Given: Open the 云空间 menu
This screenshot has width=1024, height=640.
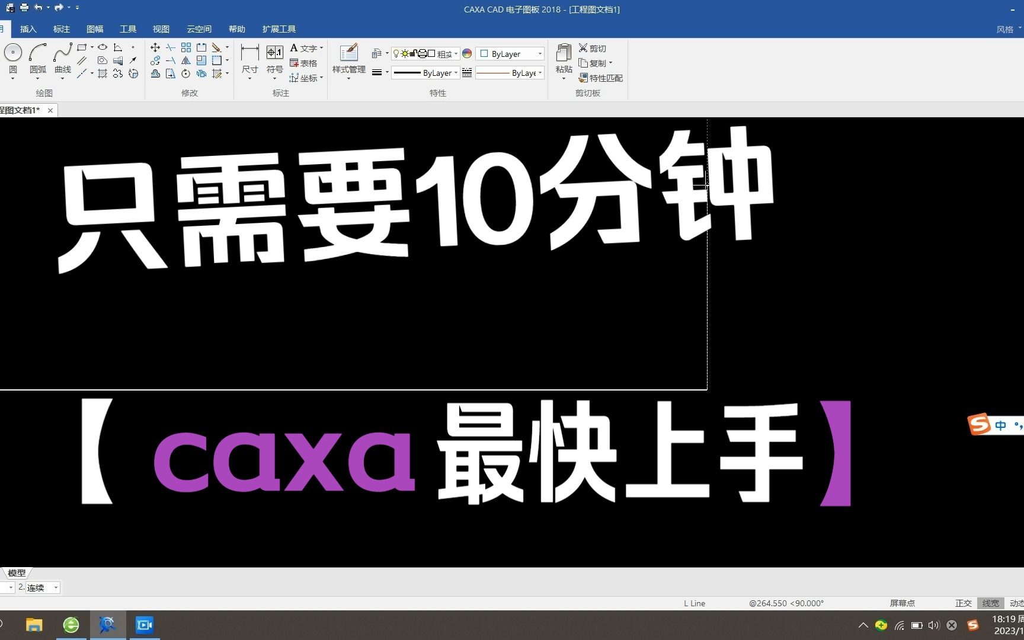Looking at the screenshot, I should [x=198, y=28].
